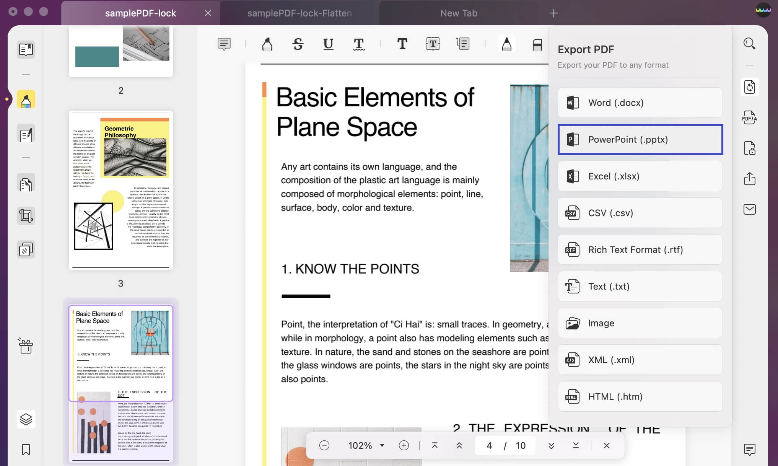778x466 pixels.
Task: Export PDF as Word (.docx)
Action: [x=640, y=103]
